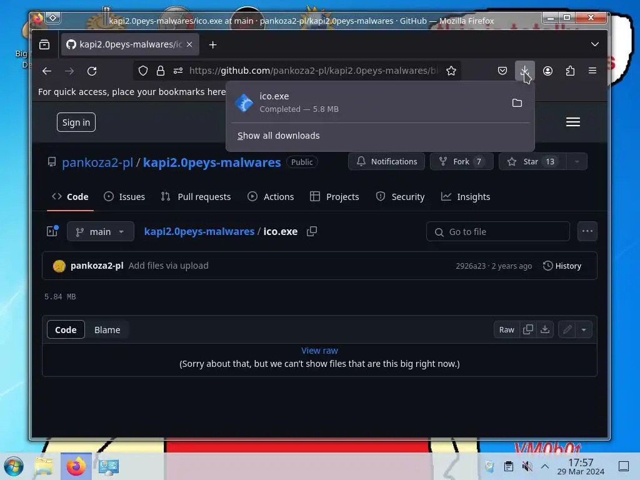
Task: Download raw file icon
Action: pyautogui.click(x=545, y=330)
